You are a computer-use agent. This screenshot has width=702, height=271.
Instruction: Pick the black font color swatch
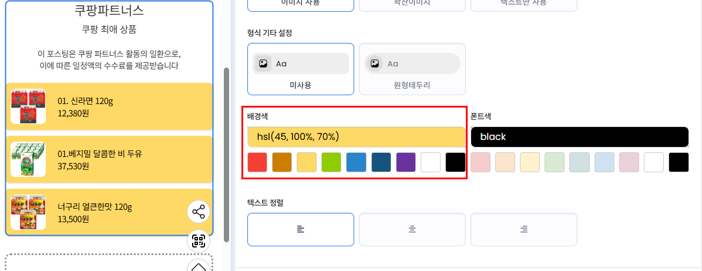(x=679, y=162)
